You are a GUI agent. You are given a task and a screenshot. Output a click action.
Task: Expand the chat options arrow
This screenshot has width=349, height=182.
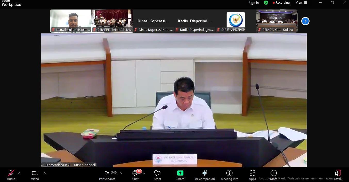[144, 173]
